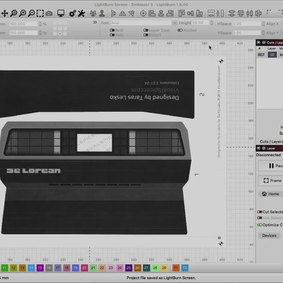Toggle the Cut Selected Graphics switch
This screenshot has height=283, width=283.
(259, 212)
